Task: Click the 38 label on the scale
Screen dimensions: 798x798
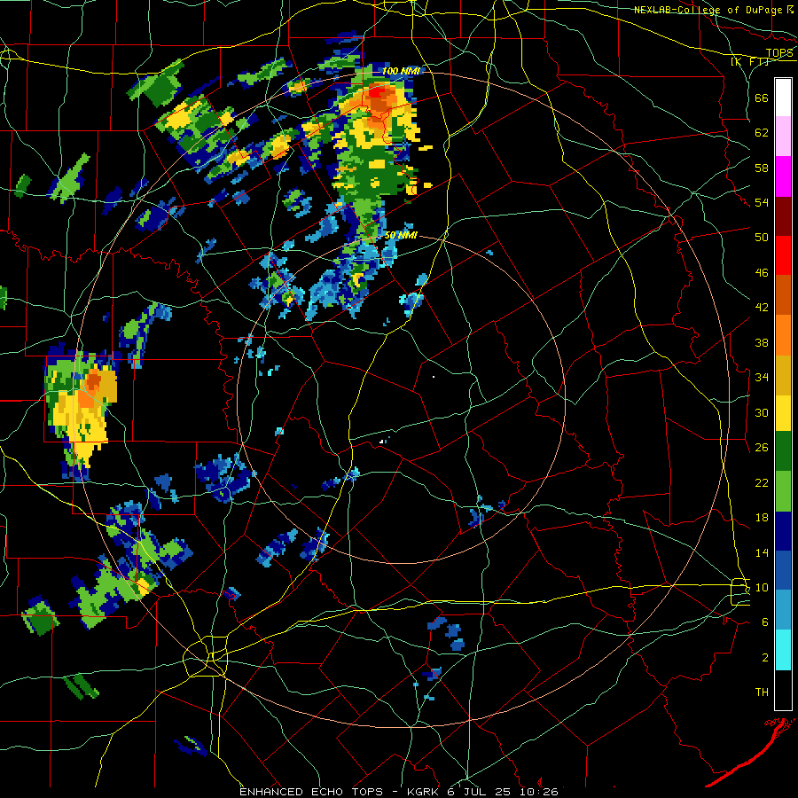Action: pyautogui.click(x=762, y=342)
